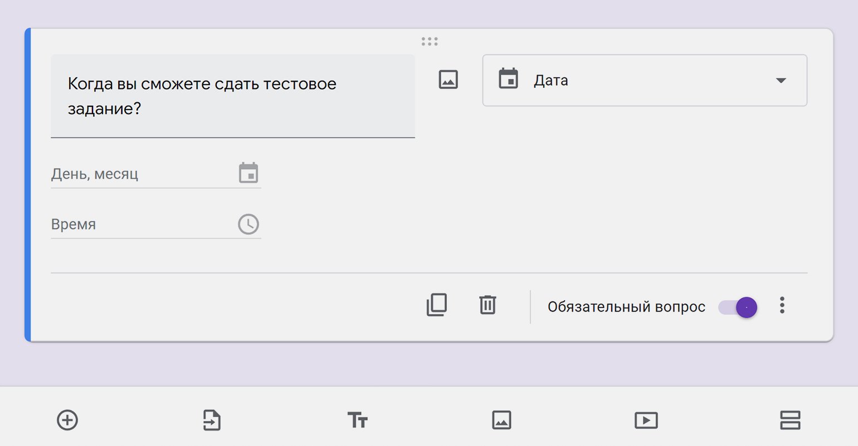The height and width of the screenshot is (446, 858).
Task: Open the Дата question type dropdown
Action: tap(645, 80)
